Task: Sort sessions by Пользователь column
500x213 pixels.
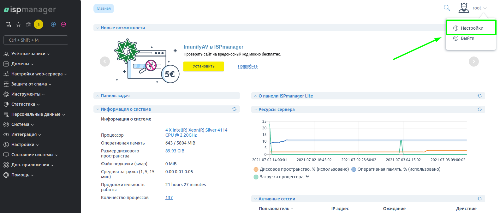Action: click(x=276, y=209)
